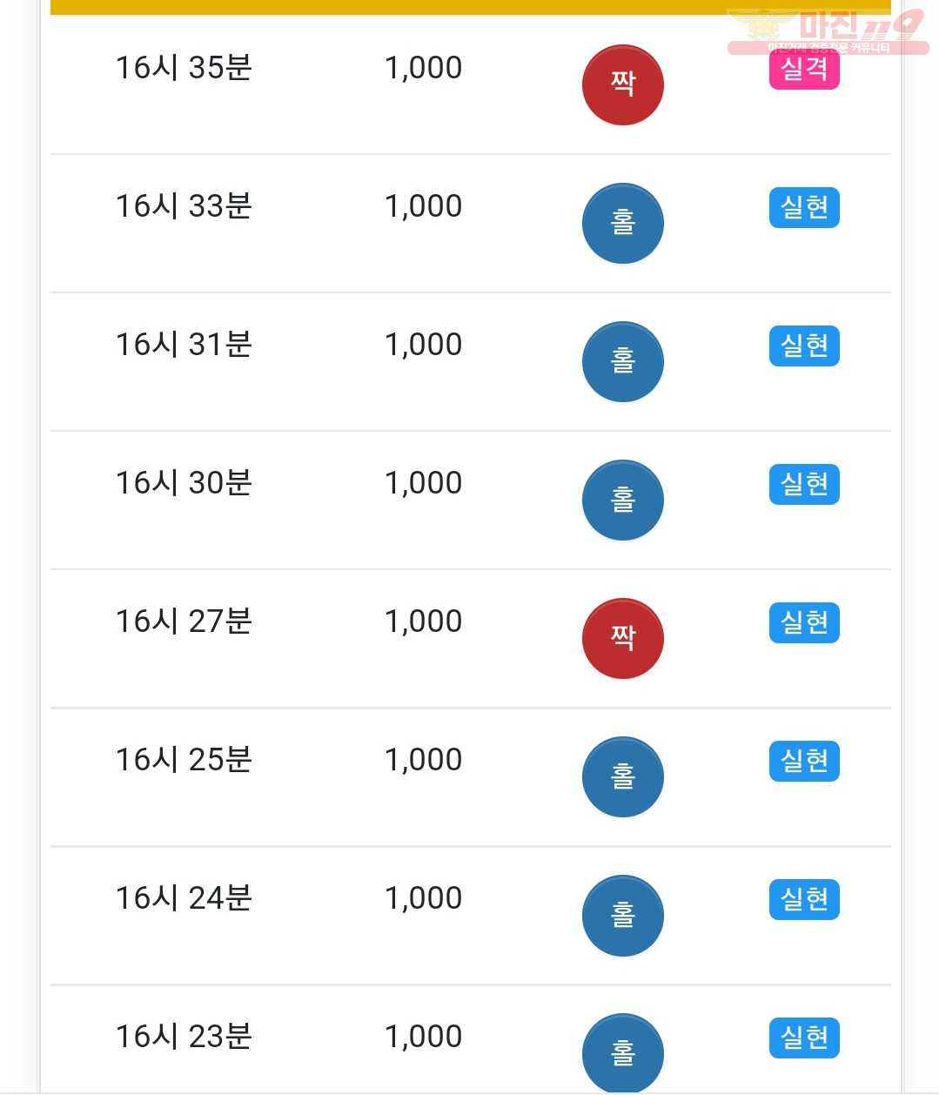Click the 실현 badge in 16시 24분 row
939x1095 pixels.
(804, 899)
